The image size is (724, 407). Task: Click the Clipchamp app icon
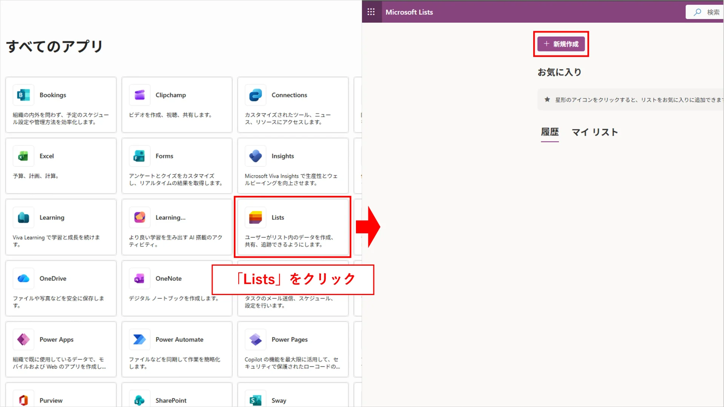(x=140, y=95)
